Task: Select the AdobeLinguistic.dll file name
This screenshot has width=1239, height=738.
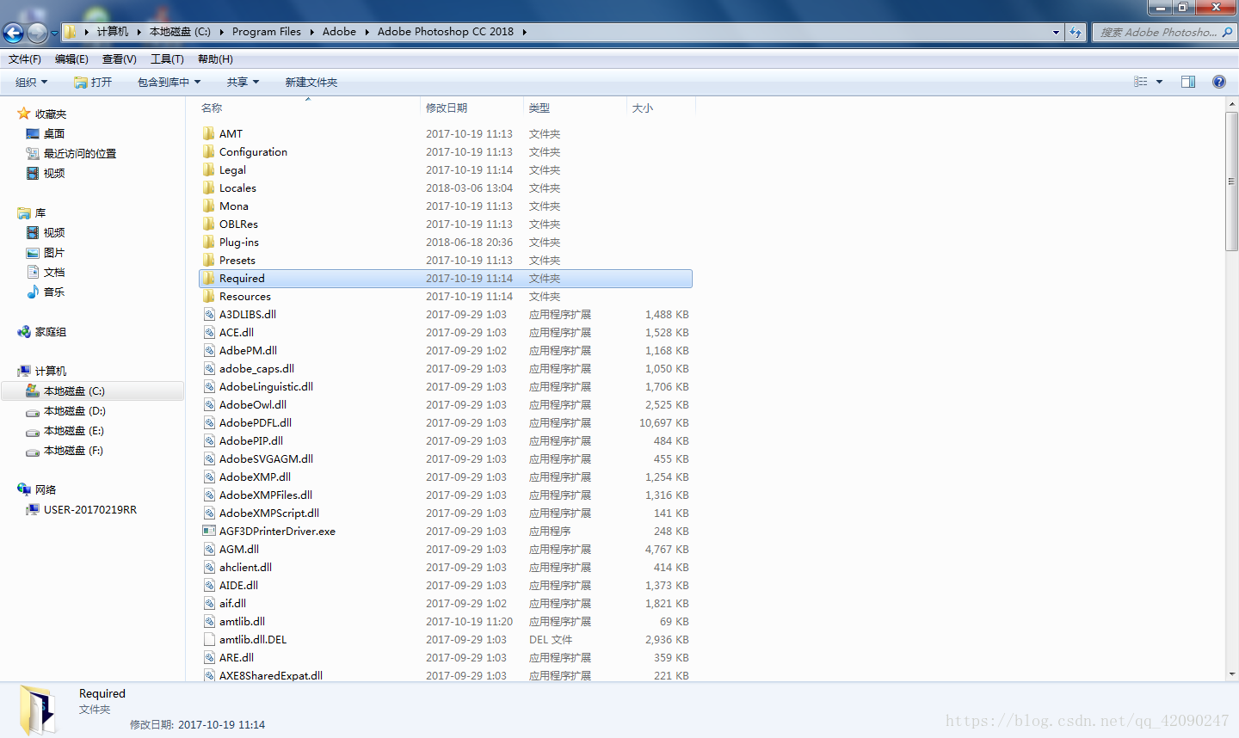Action: coord(266,386)
